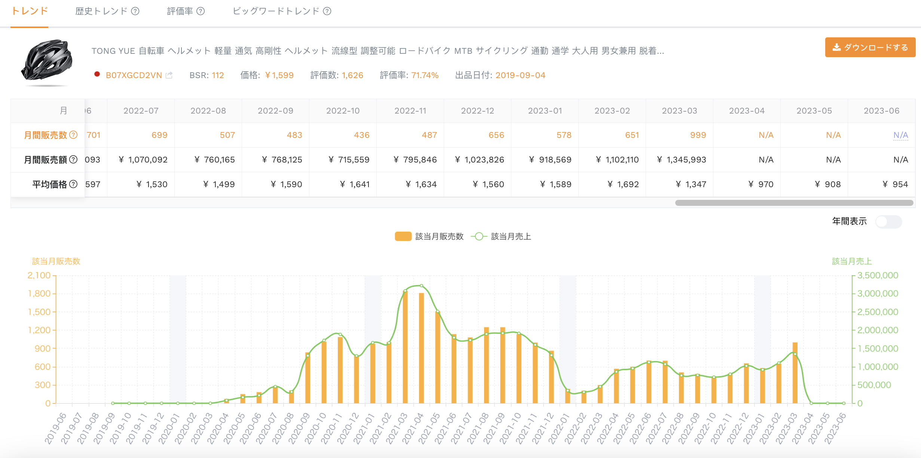
Task: Open ASIN link B07XGCD2VN
Action: tap(134, 75)
